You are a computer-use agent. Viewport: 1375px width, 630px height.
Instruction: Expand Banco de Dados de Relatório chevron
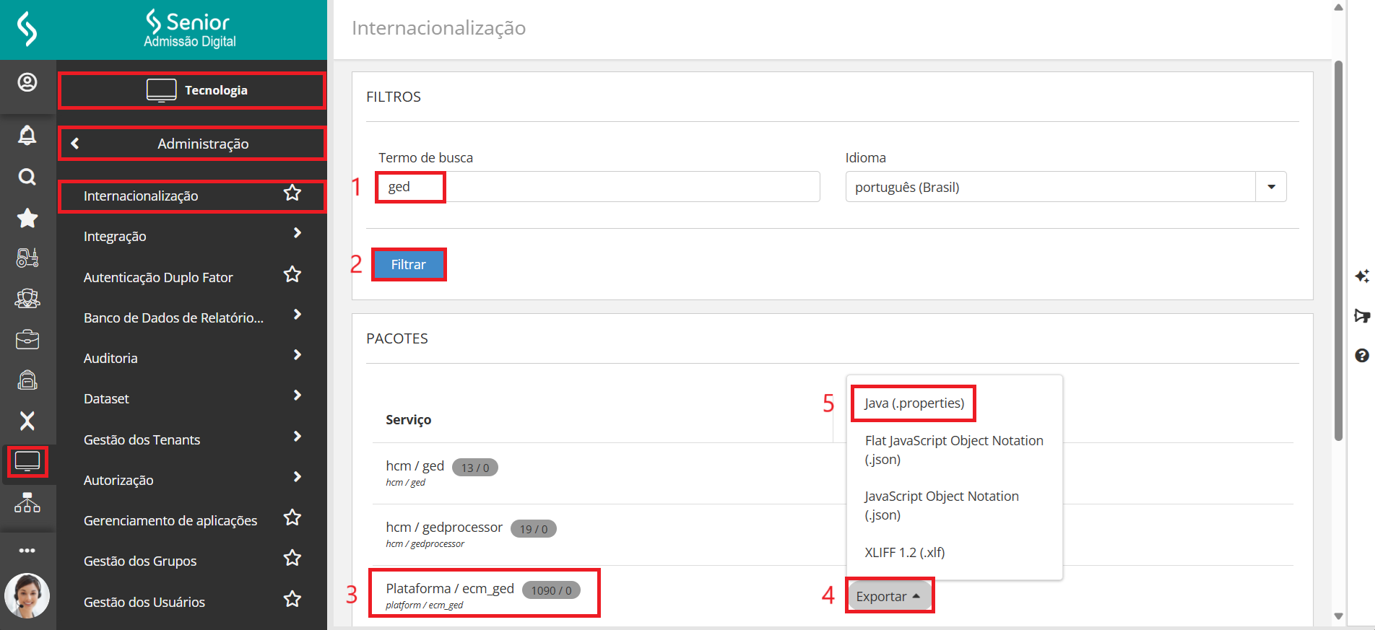click(298, 314)
